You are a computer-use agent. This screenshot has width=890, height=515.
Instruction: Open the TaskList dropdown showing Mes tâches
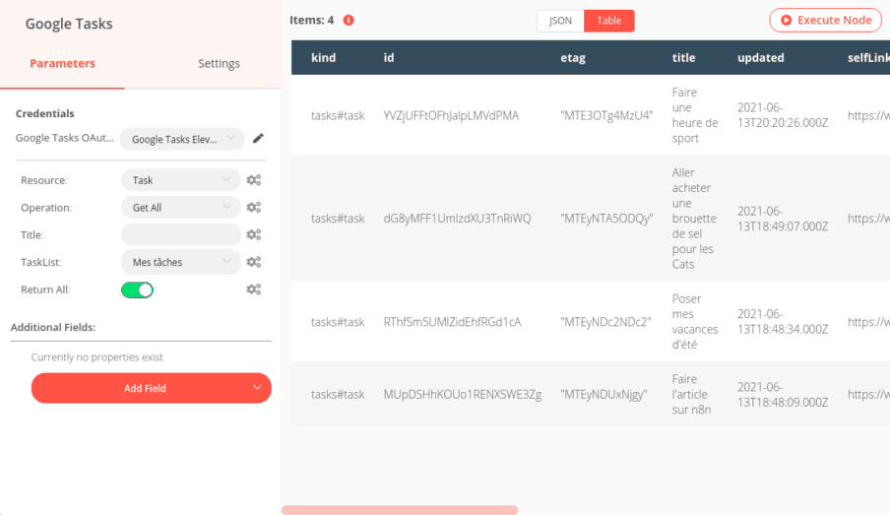(x=181, y=262)
